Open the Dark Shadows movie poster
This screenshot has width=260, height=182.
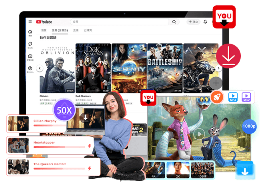93,68
